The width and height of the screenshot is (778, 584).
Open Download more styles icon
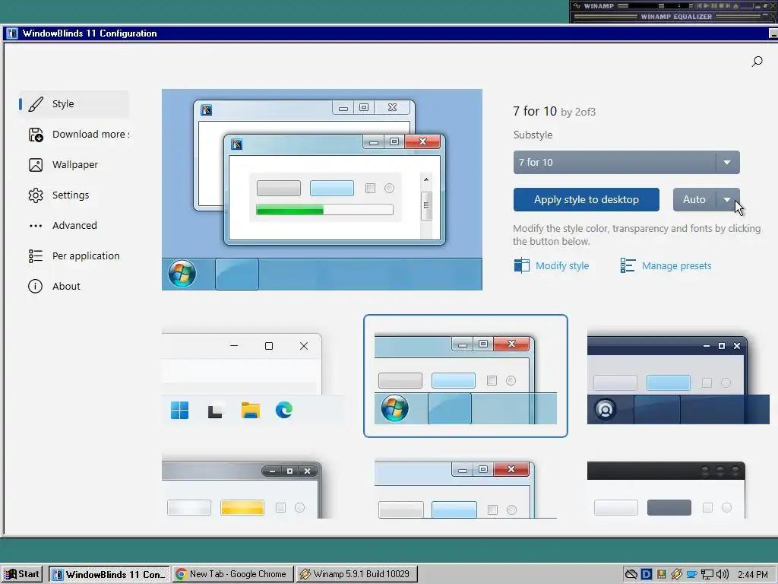tap(36, 135)
